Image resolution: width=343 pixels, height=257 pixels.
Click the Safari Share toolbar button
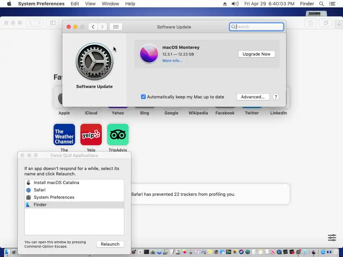(x=311, y=23)
